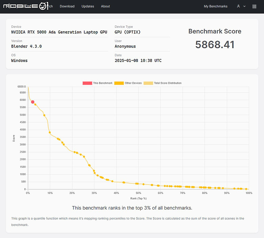Image resolution: width=264 pixels, height=238 pixels.
Task: Click the Rank (Top %) axis title
Action: (138, 198)
